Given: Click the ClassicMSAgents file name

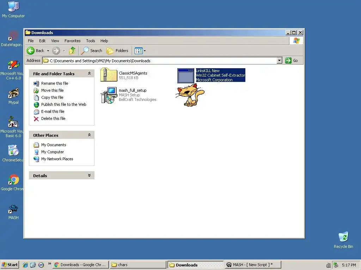Looking at the screenshot, I should [133, 73].
